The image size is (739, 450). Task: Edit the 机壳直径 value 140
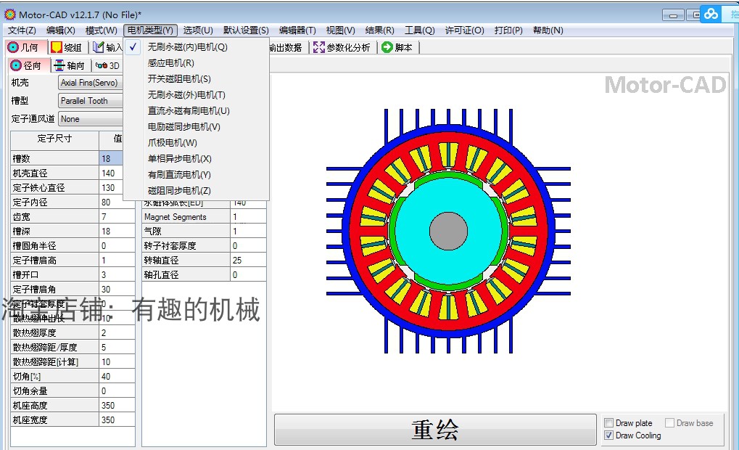(x=111, y=173)
